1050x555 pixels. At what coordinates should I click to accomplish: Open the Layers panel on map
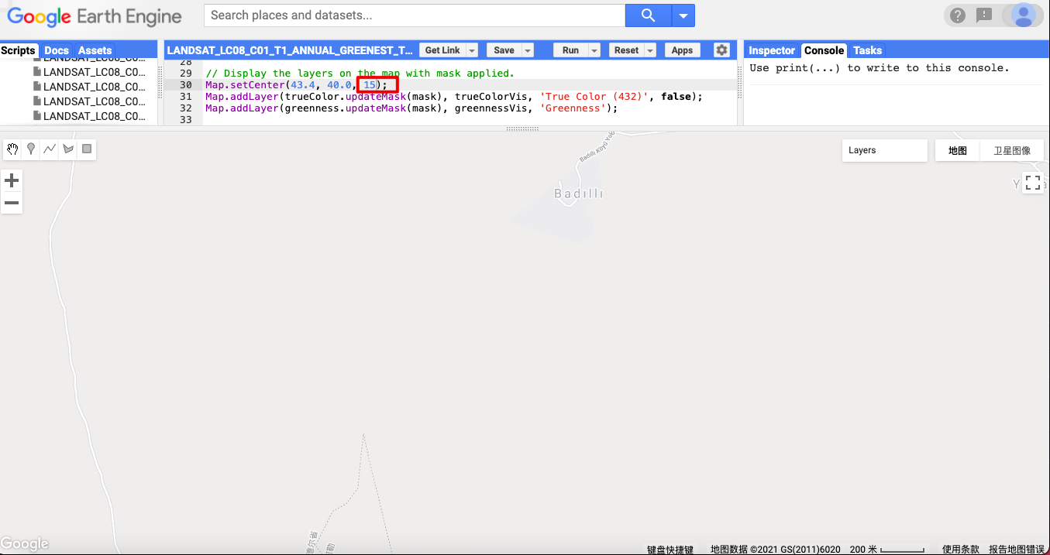pos(884,150)
